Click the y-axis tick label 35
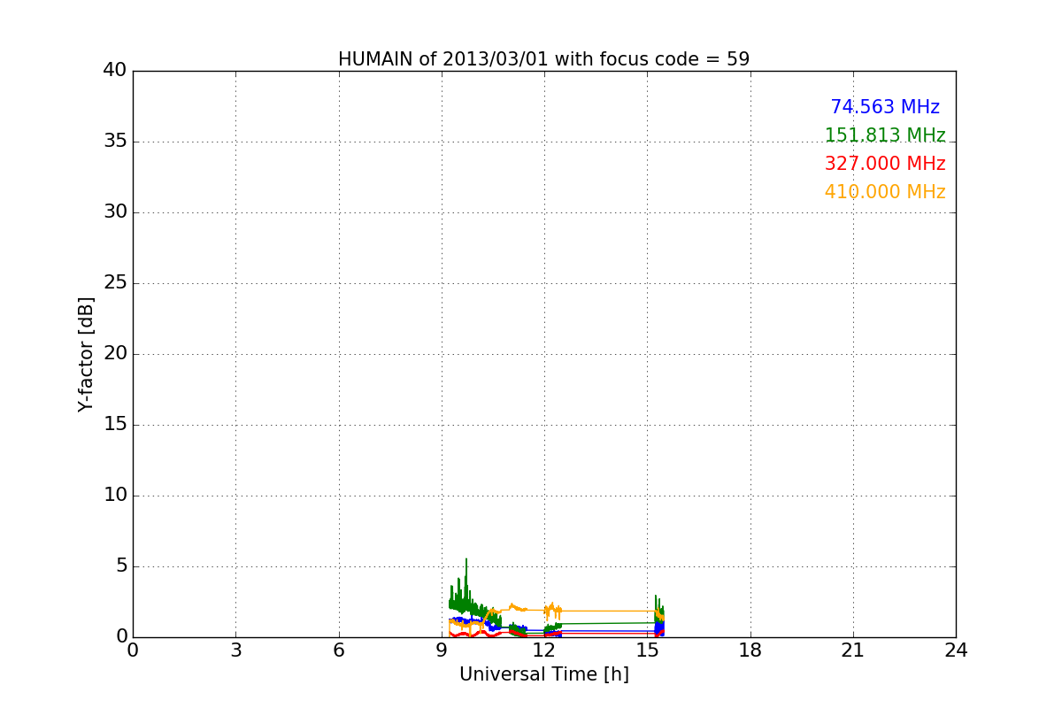The width and height of the screenshot is (1062, 708). 115,142
